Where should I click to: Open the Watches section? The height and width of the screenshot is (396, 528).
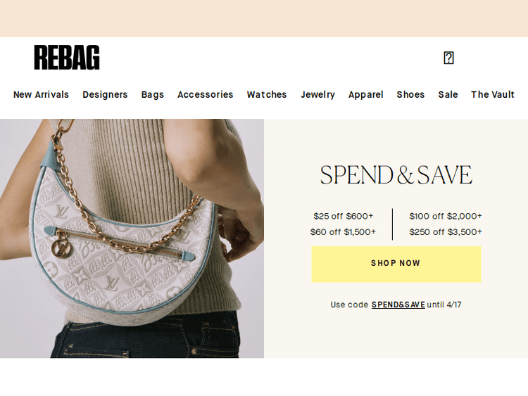click(267, 94)
